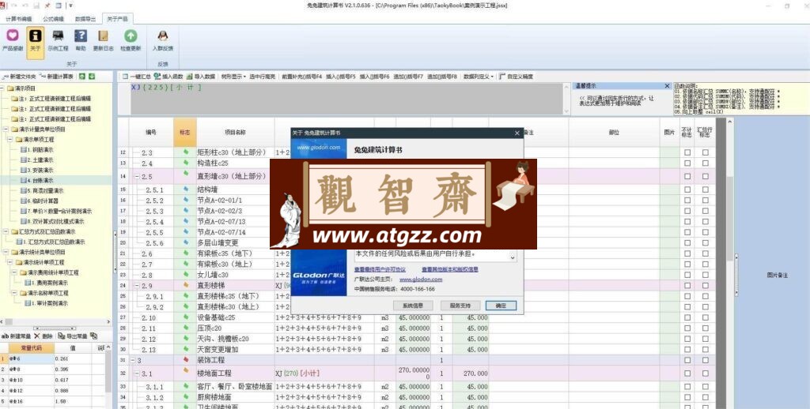Toggle 汇总行标志 checkbox for row 24

click(x=705, y=285)
